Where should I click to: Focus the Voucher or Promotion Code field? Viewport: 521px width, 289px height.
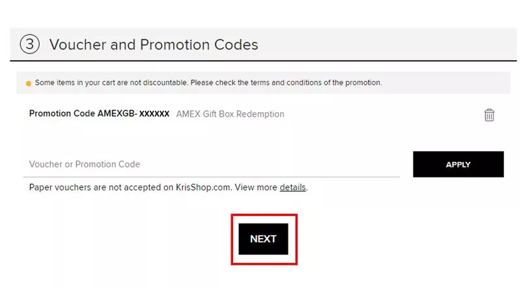[x=212, y=164]
